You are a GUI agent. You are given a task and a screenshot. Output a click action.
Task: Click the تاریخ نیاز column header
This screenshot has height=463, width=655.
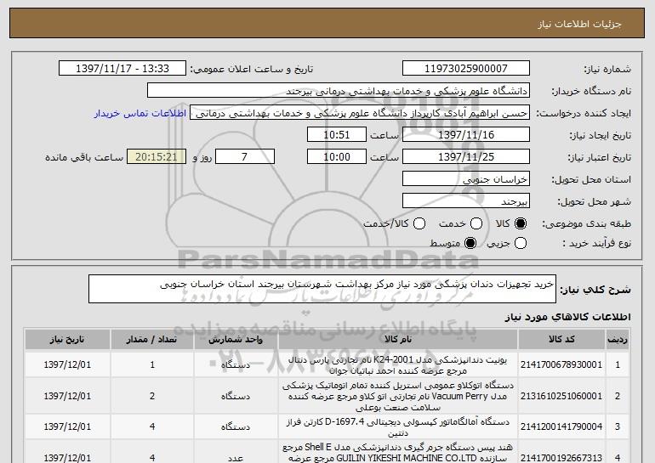tap(67, 340)
